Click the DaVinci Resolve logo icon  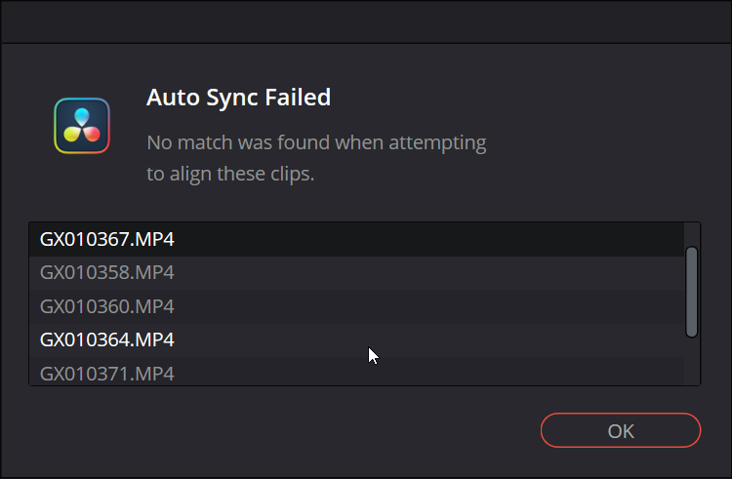82,126
